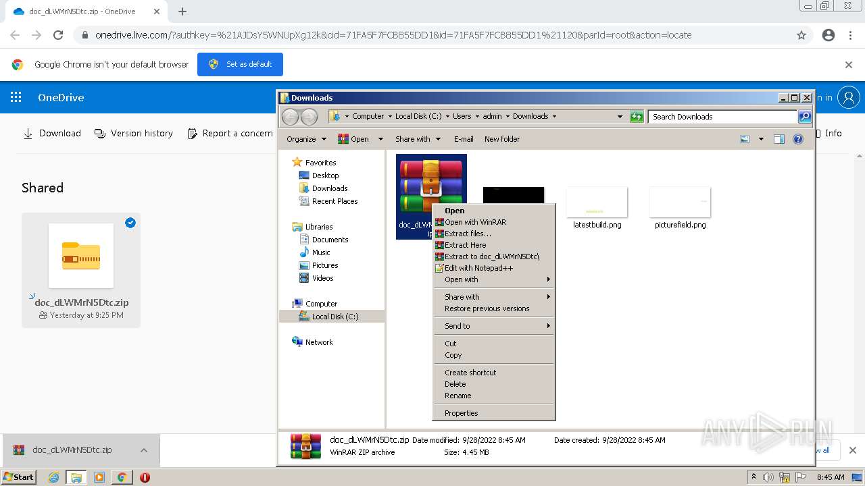The height and width of the screenshot is (486, 865).
Task: Select Copy in context menu
Action: click(494, 355)
